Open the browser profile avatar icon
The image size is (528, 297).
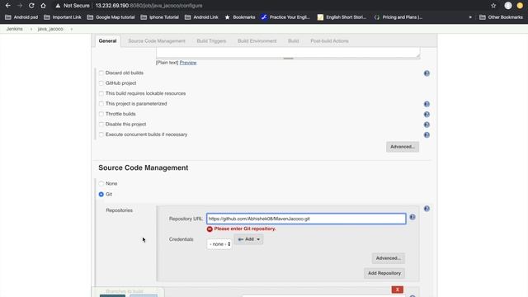click(x=508, y=6)
